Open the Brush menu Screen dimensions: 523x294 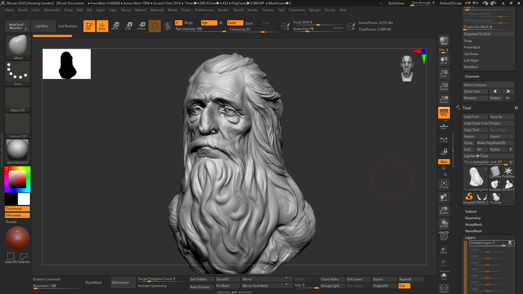pyautogui.click(x=23, y=10)
